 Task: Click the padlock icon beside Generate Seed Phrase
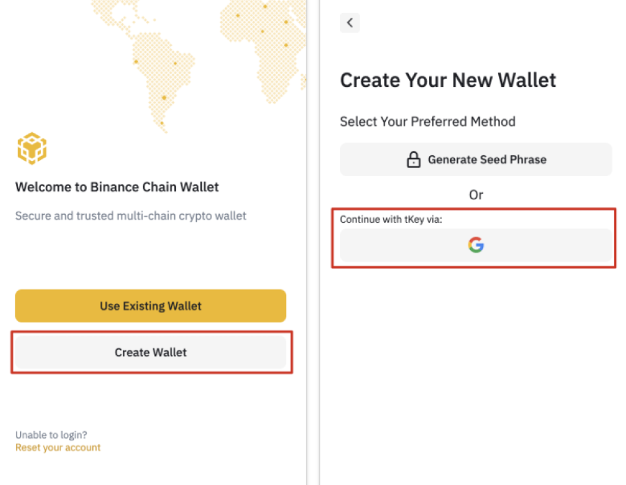pos(414,160)
